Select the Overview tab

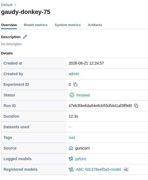[9, 25]
